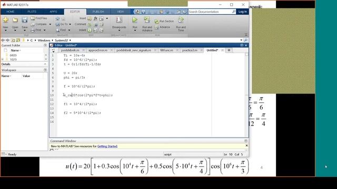The height and width of the screenshot is (189, 337).
Task: Switch to the APPS ribbon tab
Action: click(53, 12)
